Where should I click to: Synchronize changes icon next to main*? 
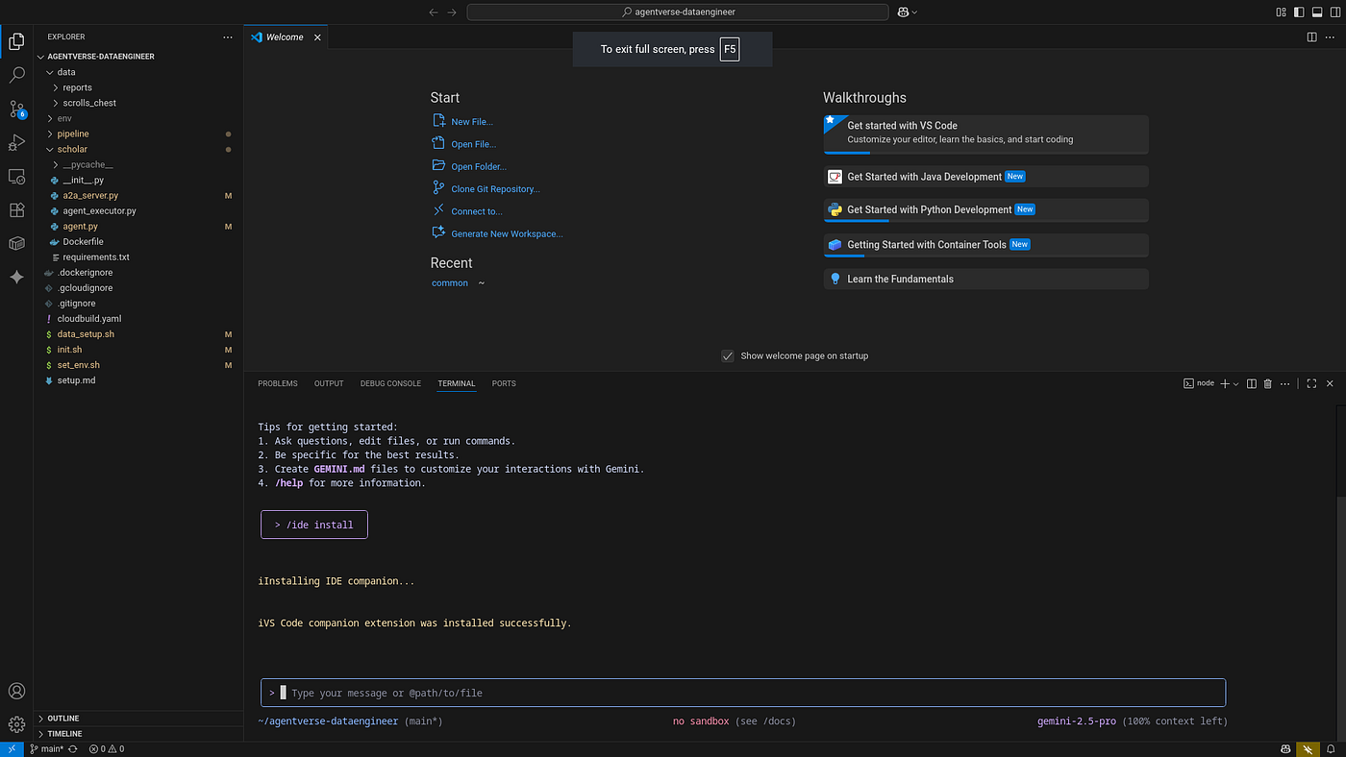point(72,749)
